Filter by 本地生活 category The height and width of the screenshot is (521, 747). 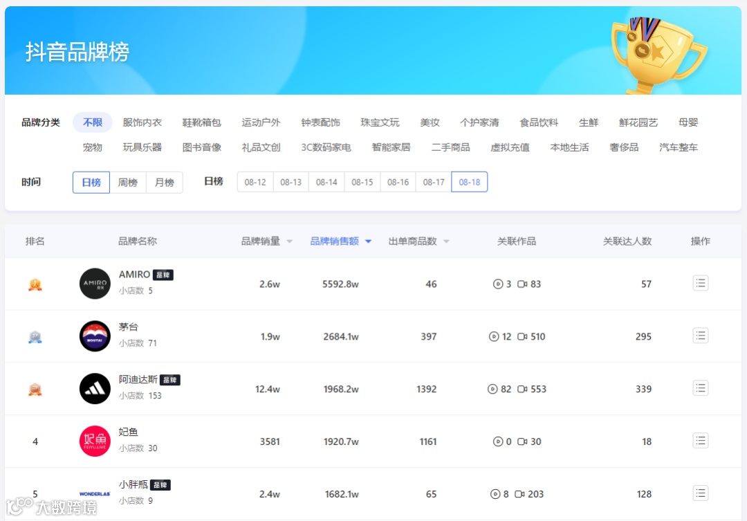coord(569,147)
